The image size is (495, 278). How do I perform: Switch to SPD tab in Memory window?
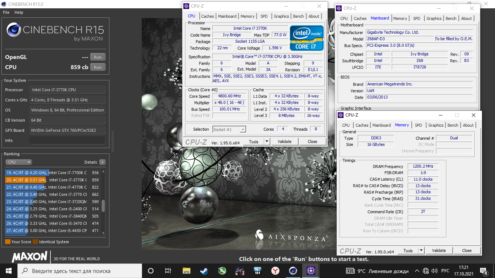click(x=419, y=125)
